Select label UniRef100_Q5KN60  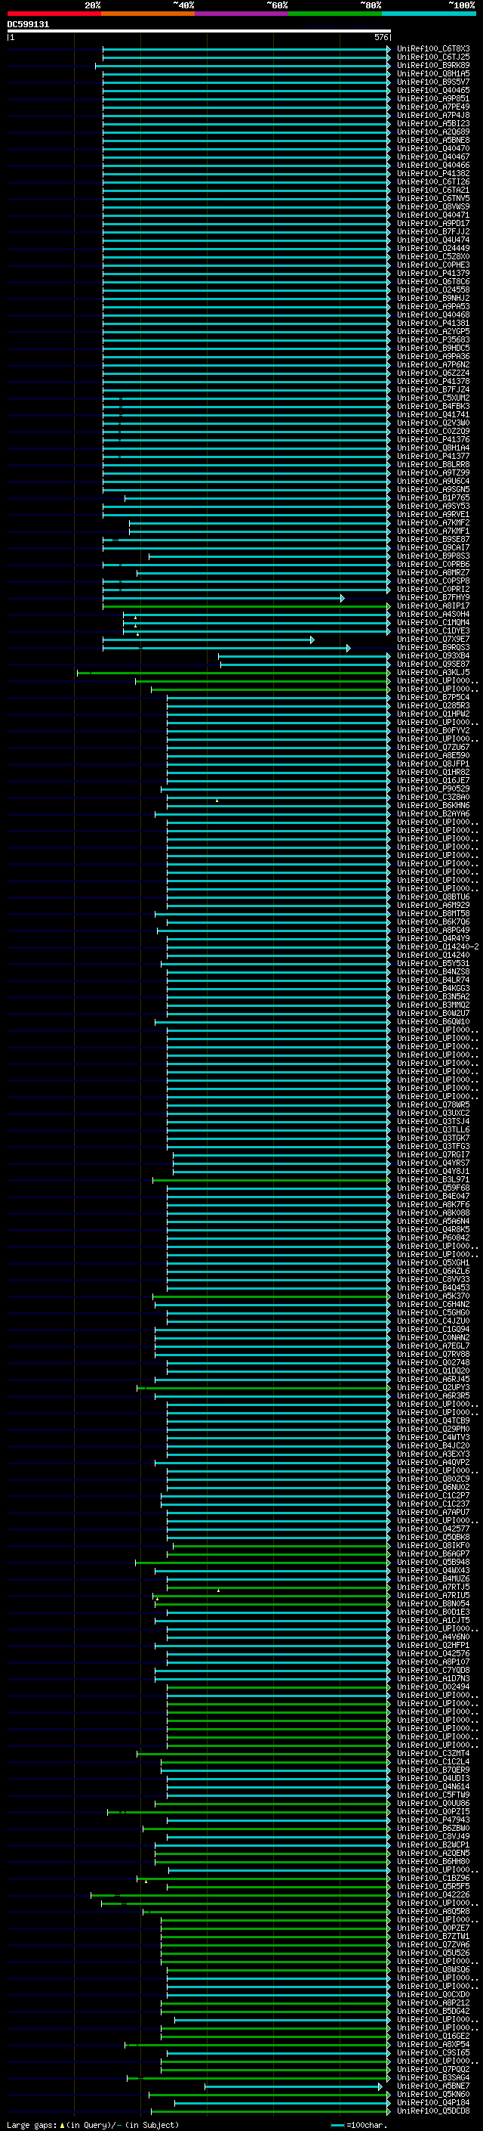click(433, 2095)
